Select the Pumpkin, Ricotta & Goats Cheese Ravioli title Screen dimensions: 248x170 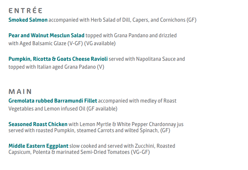[x=58, y=59]
